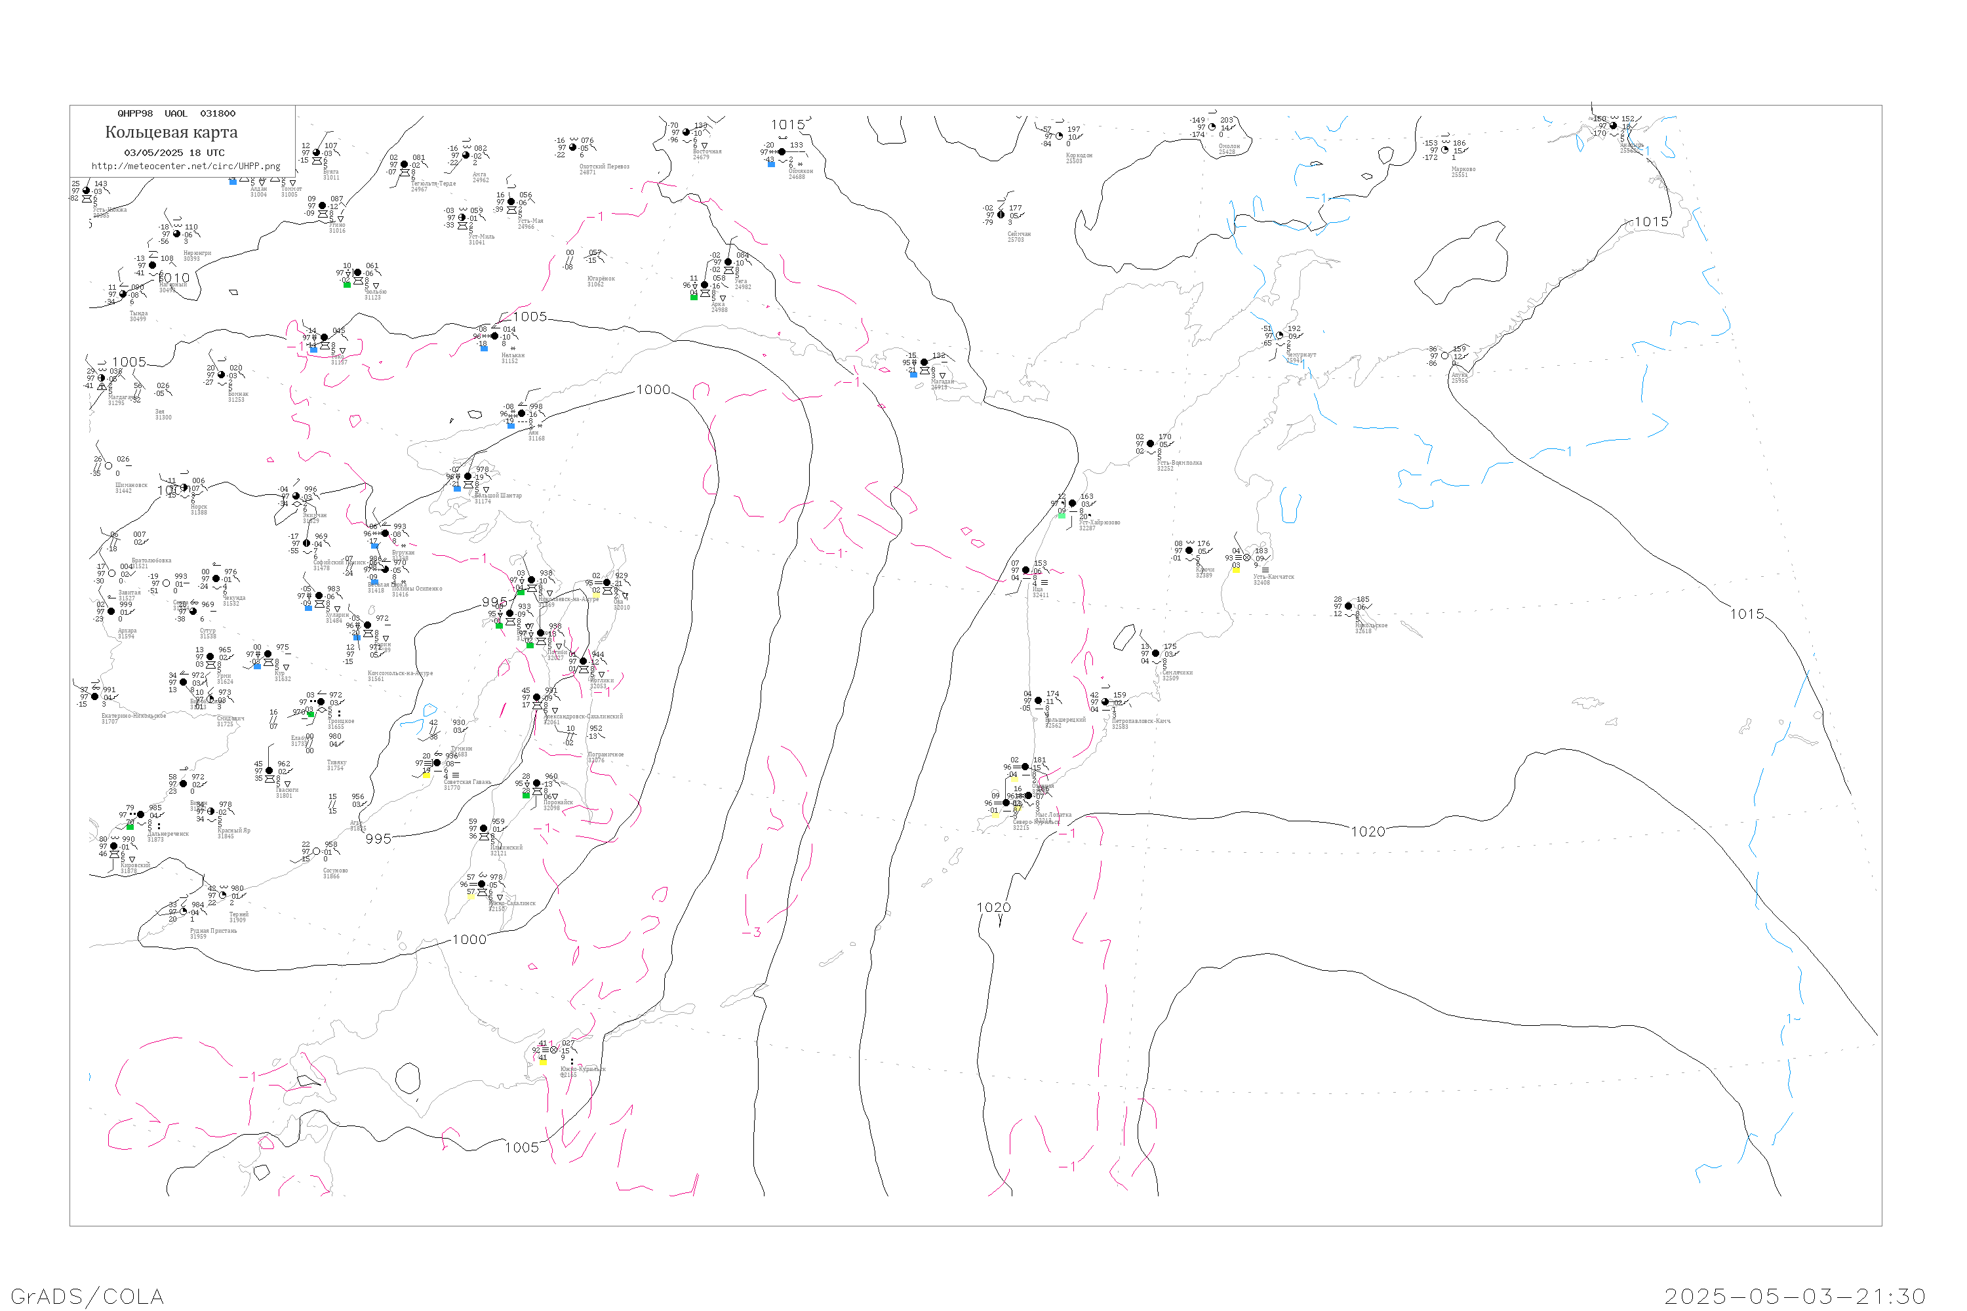Click the Семлячики station circle symbol
Viewport: 1967px width, 1311px height.
1156,653
